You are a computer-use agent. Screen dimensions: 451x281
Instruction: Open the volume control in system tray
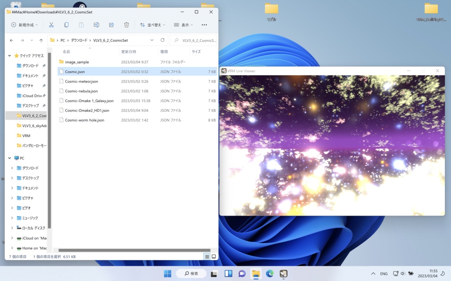[403, 274]
